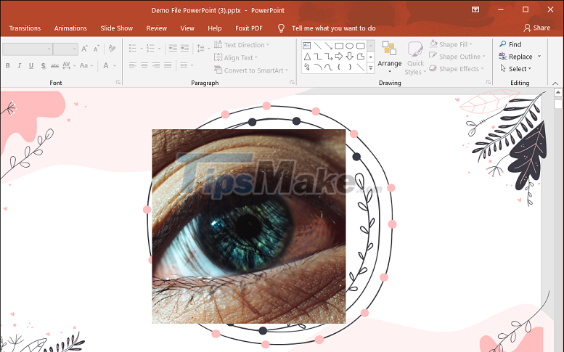The width and height of the screenshot is (564, 352).
Task: Toggle italic formatting
Action: (20, 65)
